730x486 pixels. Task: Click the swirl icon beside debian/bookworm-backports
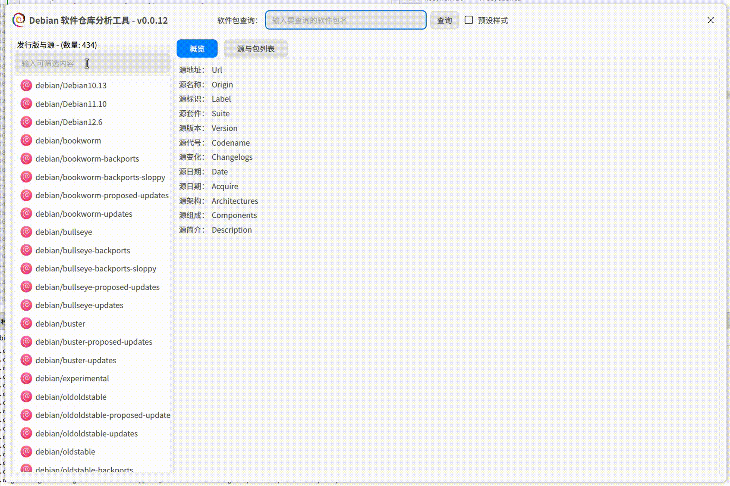[x=26, y=159]
